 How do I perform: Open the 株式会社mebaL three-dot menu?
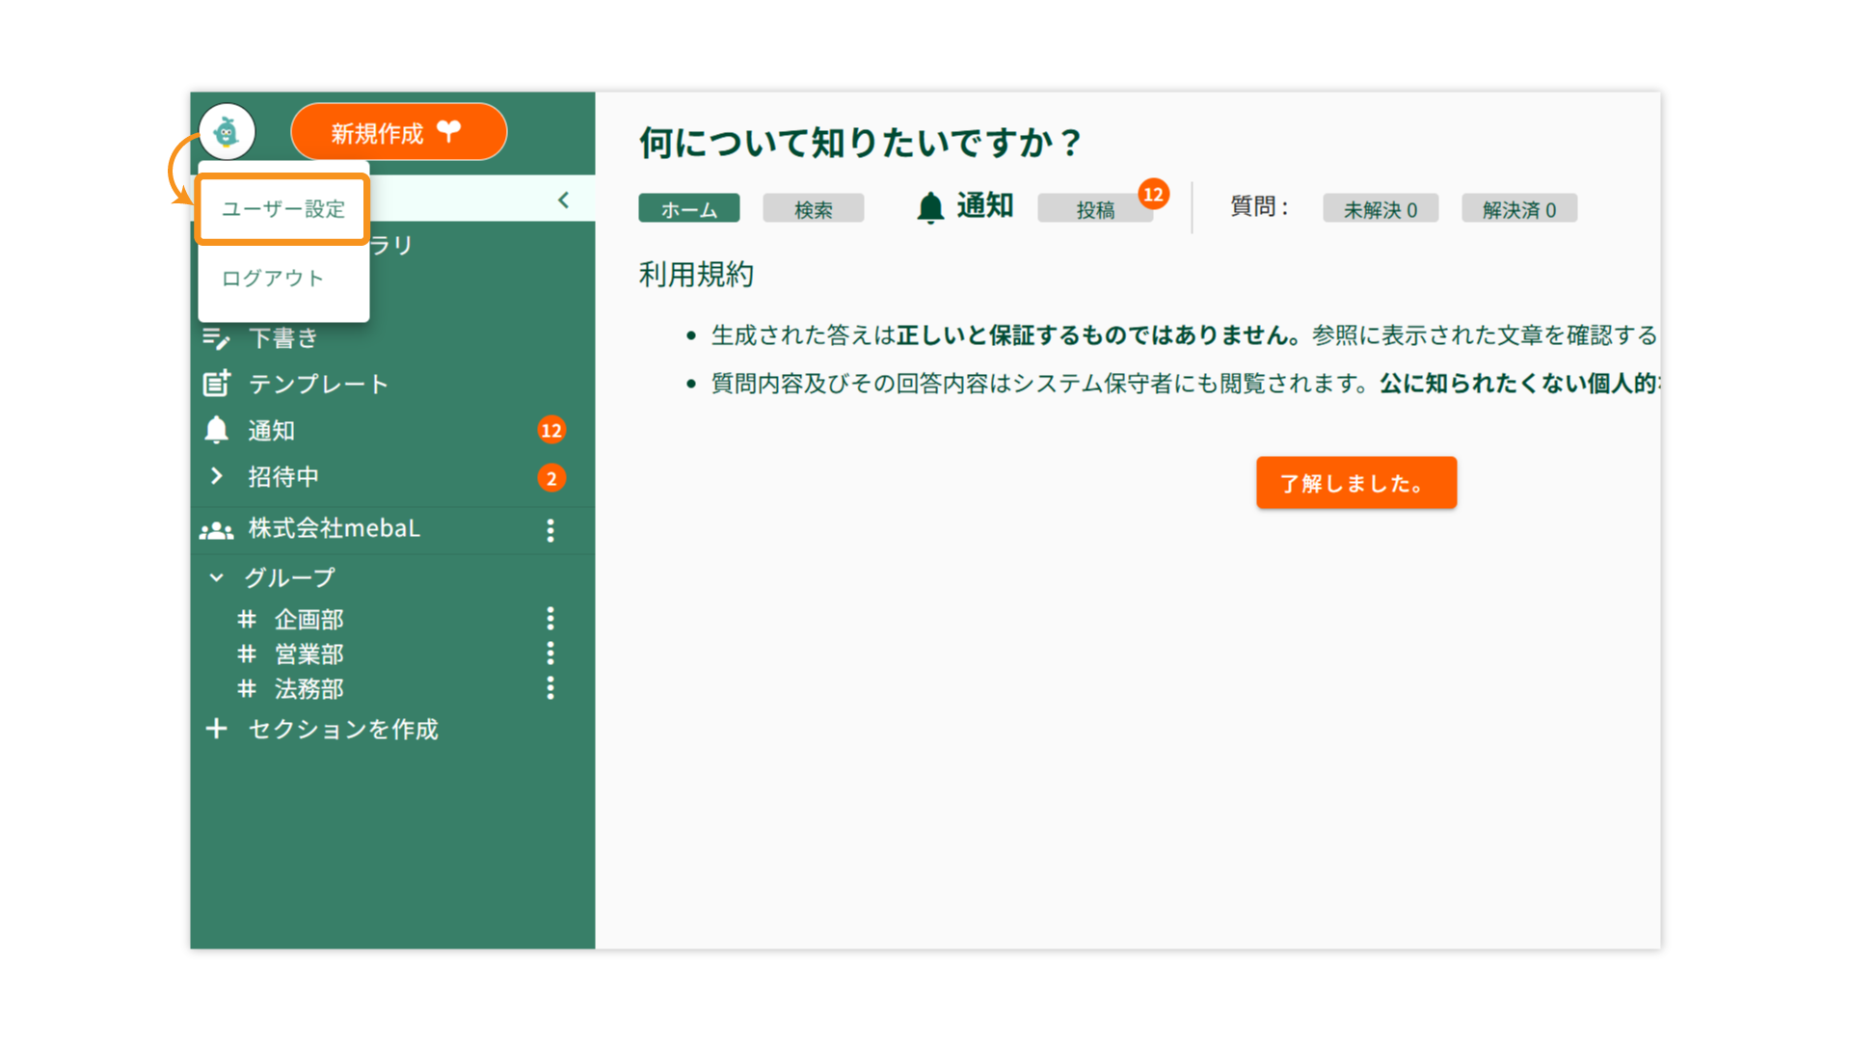pos(550,530)
